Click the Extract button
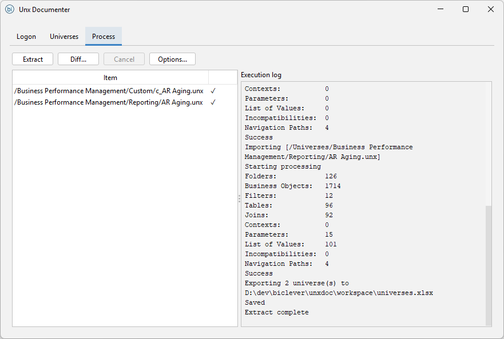 click(33, 59)
